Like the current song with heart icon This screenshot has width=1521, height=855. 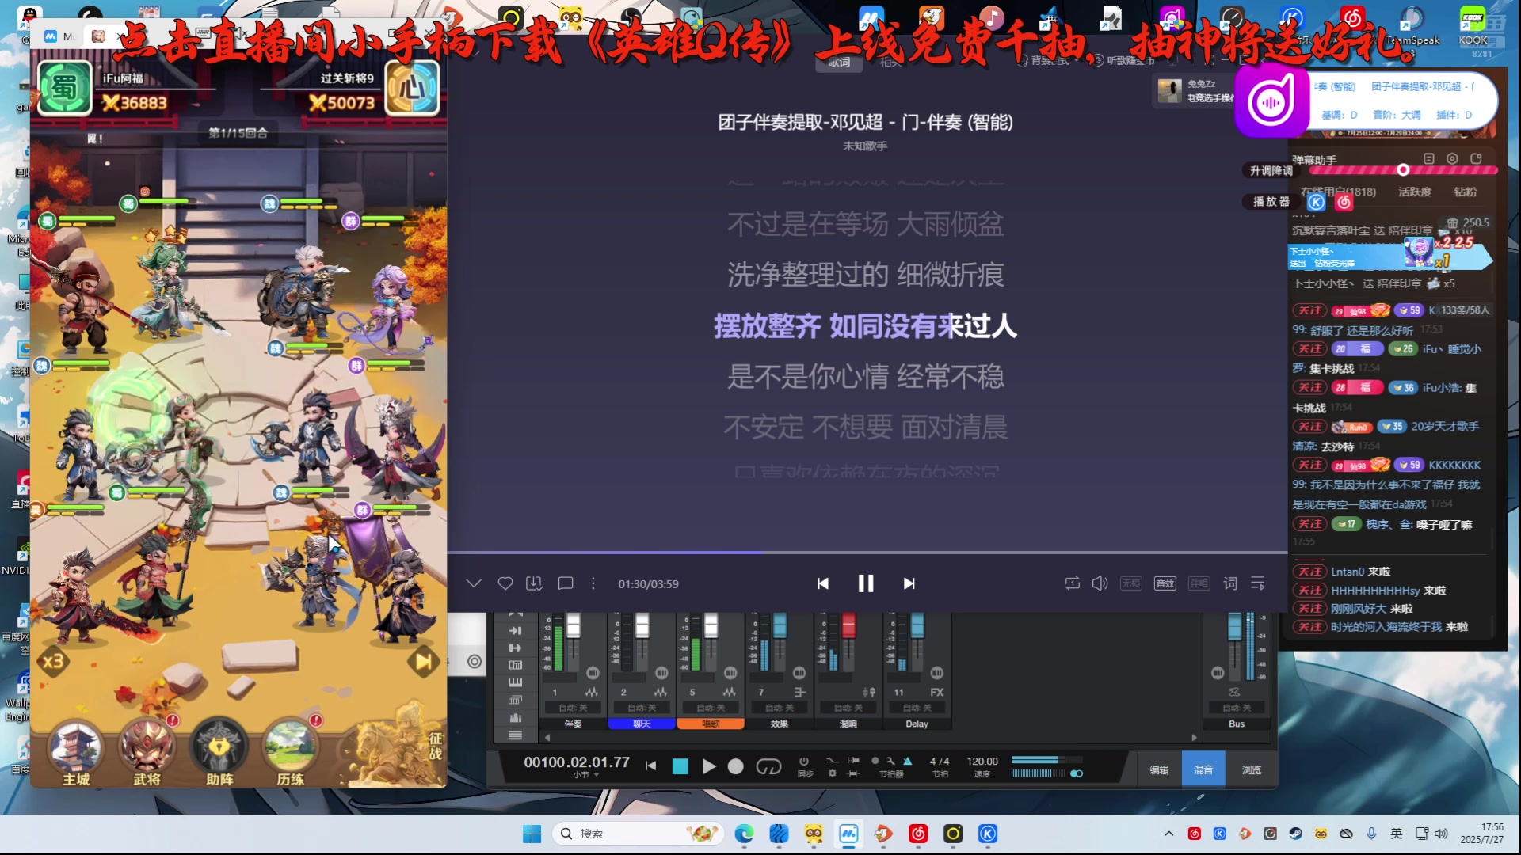click(x=505, y=583)
